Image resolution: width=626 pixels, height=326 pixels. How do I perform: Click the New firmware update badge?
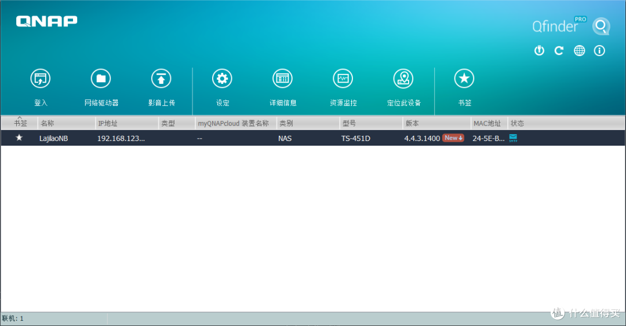[x=453, y=138]
